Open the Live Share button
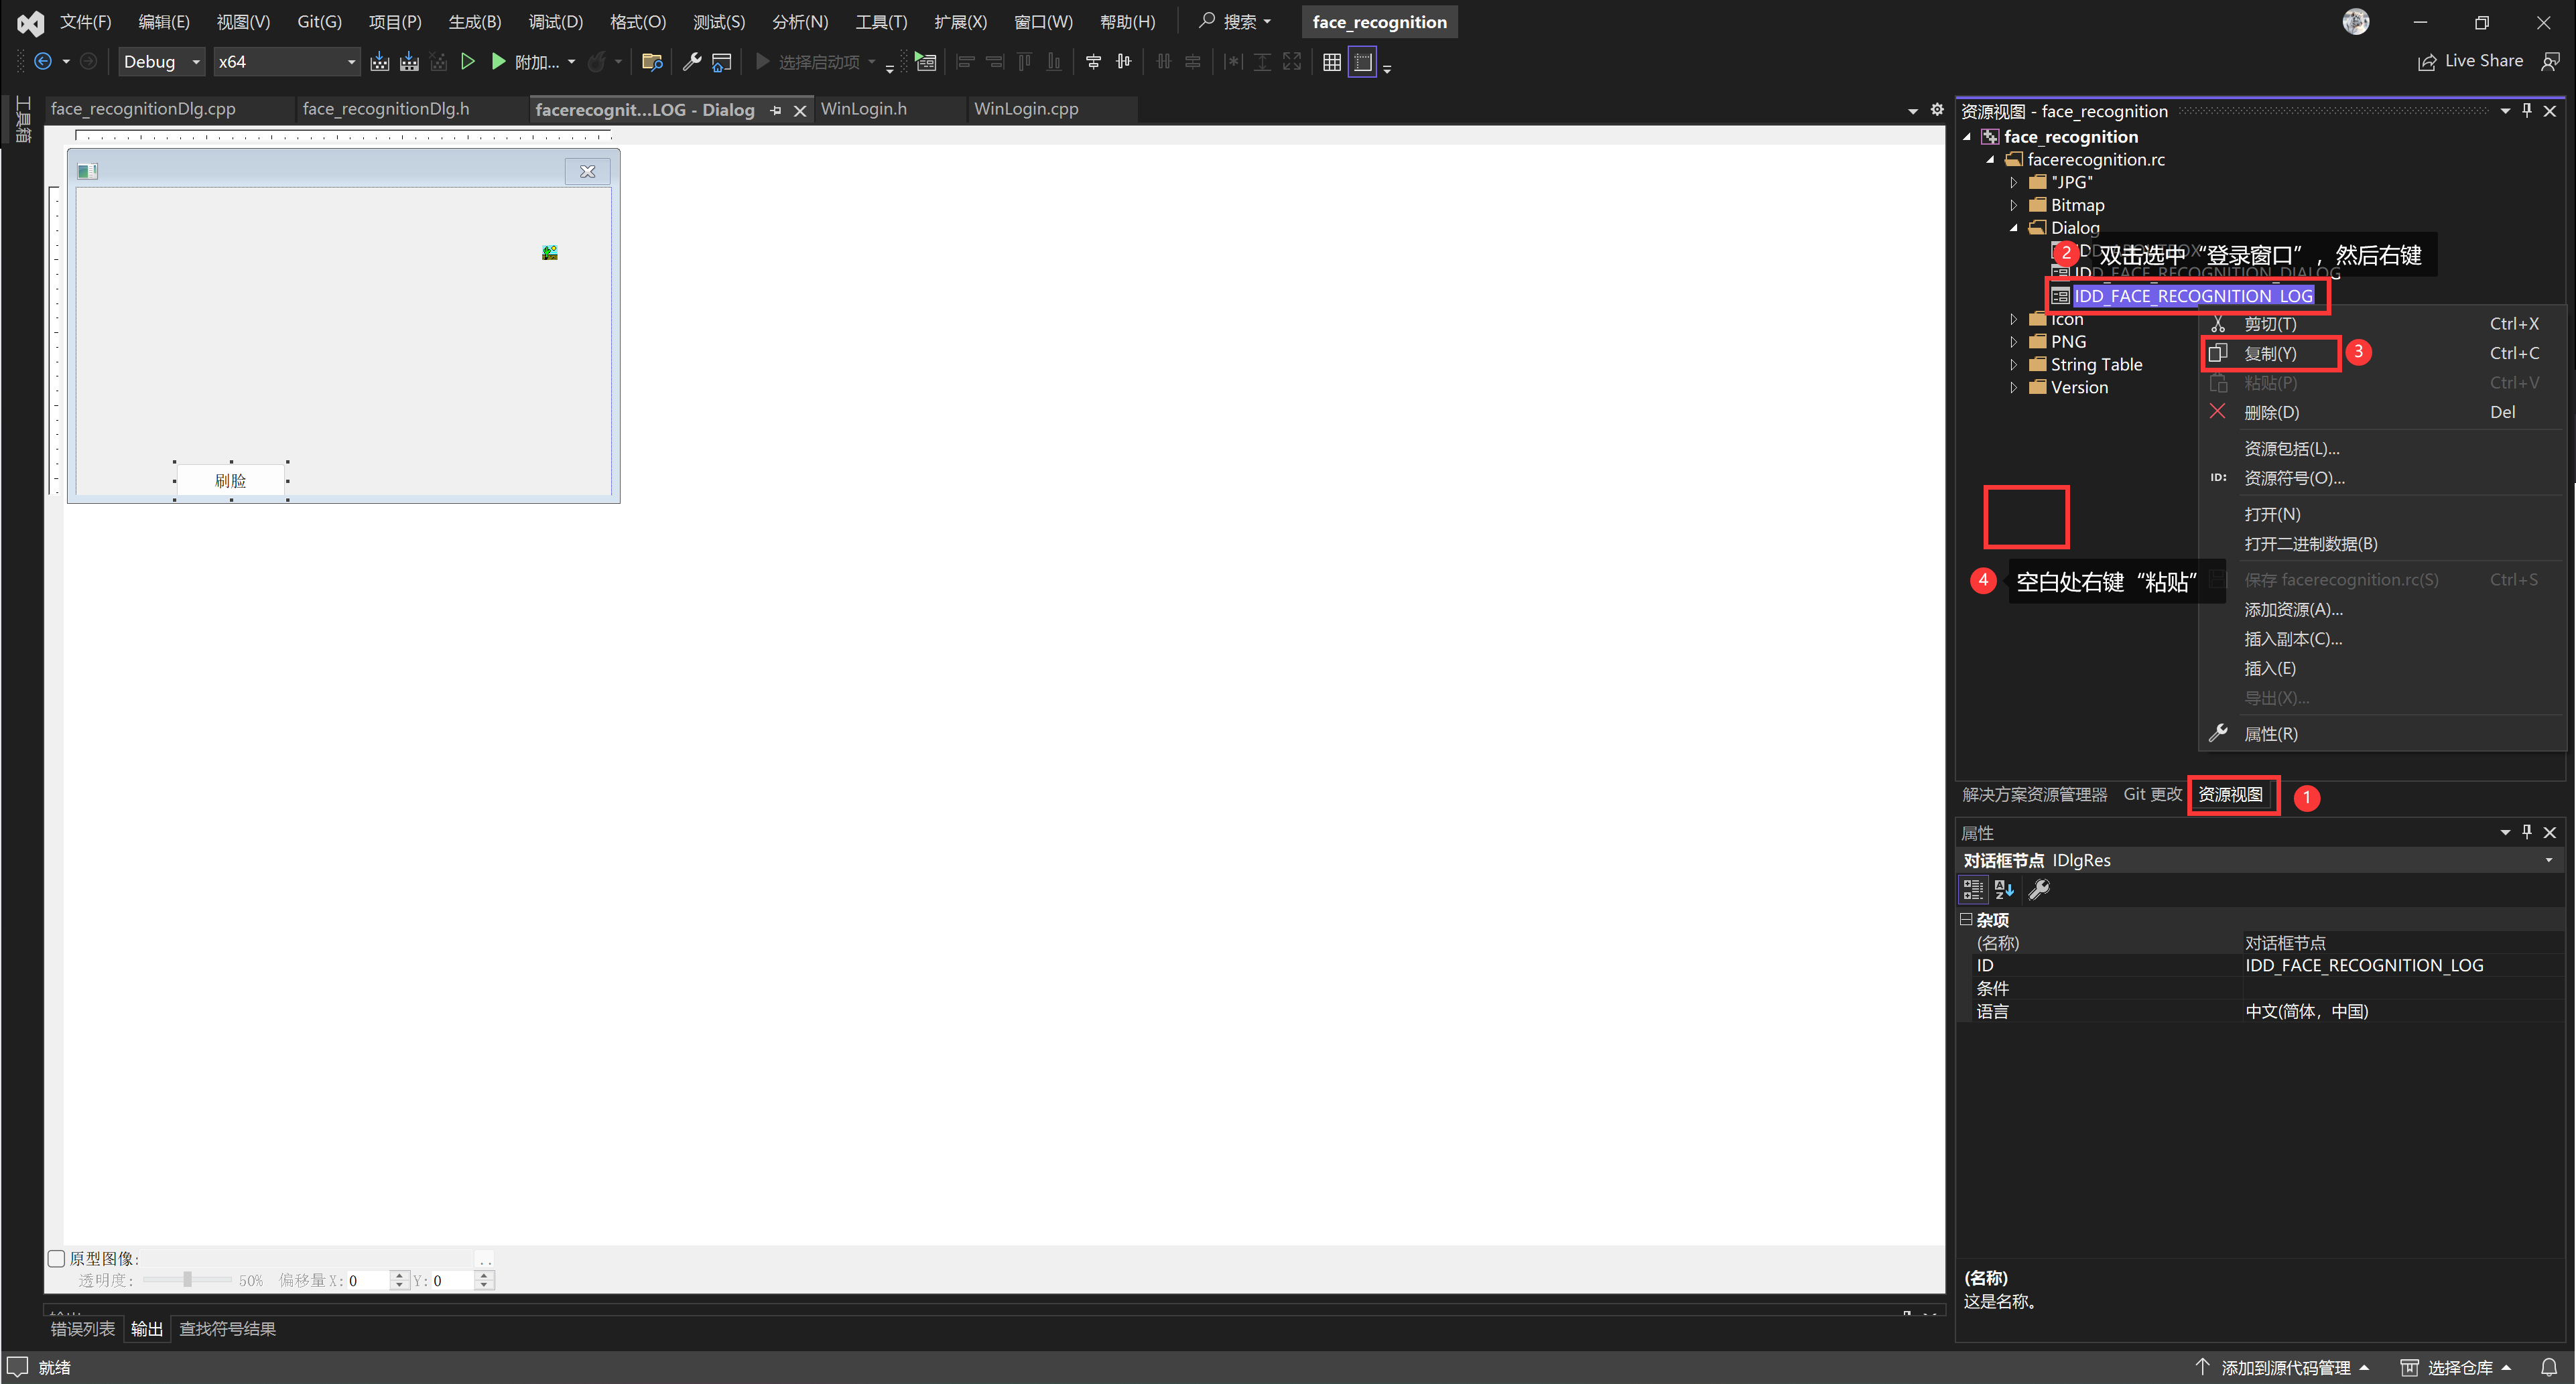Viewport: 2576px width, 1384px height. click(2470, 61)
